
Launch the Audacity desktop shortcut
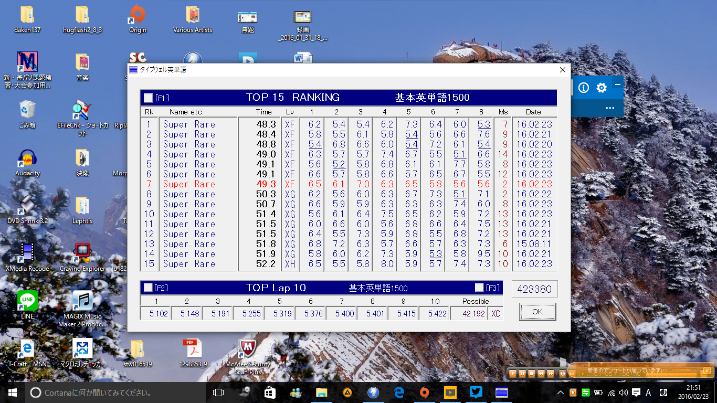point(27,163)
